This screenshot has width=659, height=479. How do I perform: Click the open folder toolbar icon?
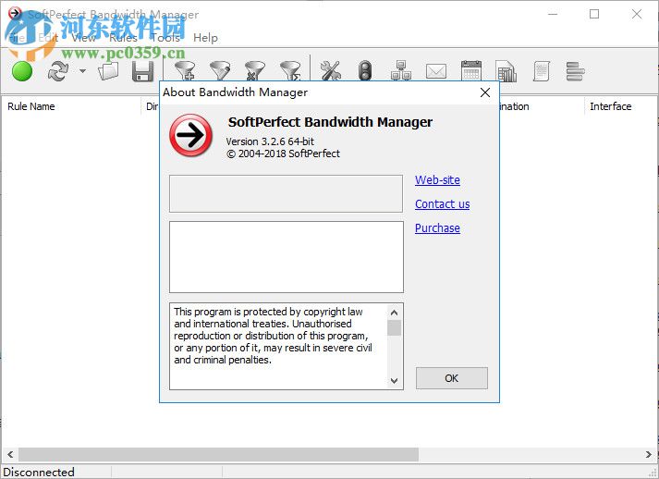(x=108, y=71)
